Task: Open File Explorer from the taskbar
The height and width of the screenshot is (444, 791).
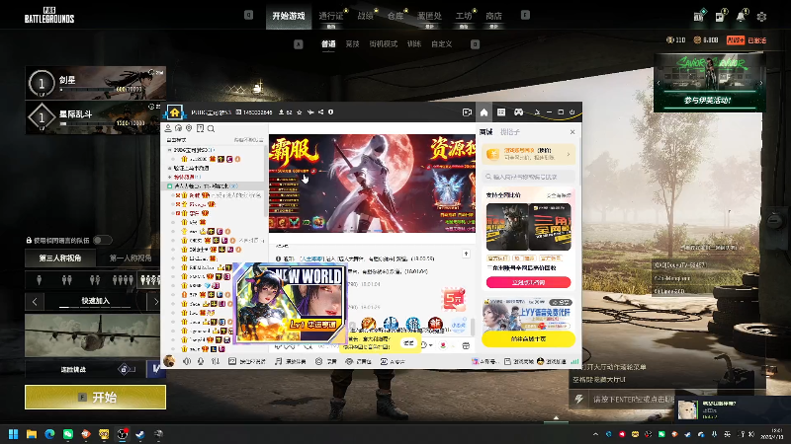Action: [32, 434]
